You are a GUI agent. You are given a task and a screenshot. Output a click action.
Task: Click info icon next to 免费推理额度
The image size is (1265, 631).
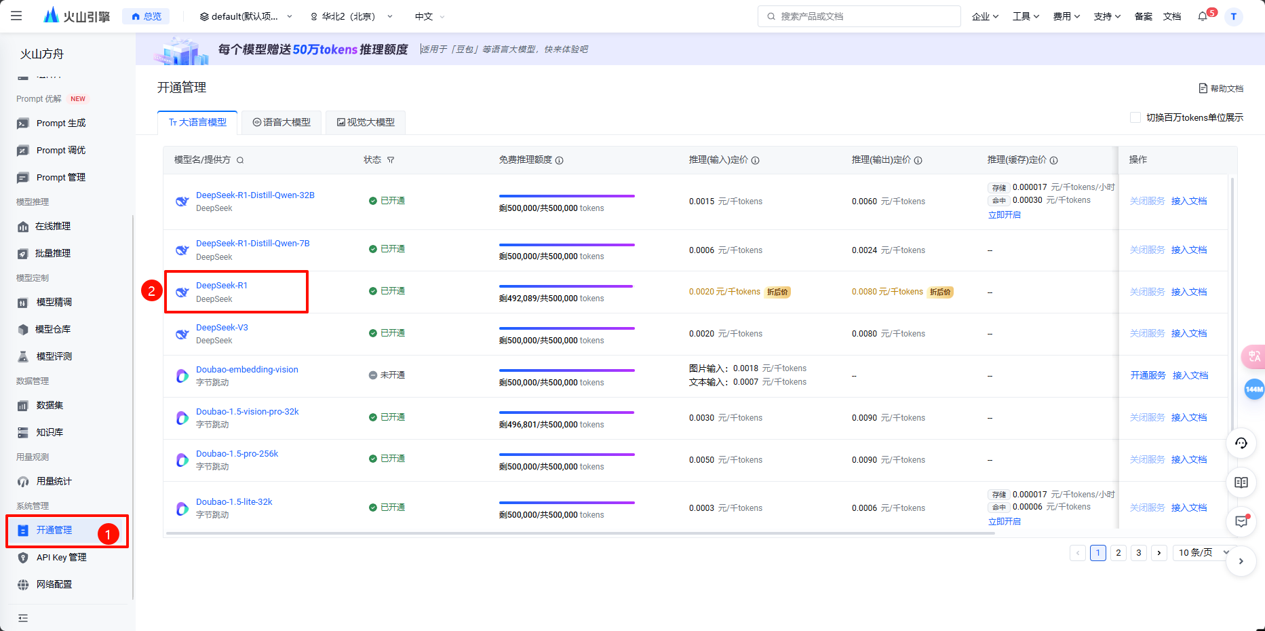click(x=560, y=160)
